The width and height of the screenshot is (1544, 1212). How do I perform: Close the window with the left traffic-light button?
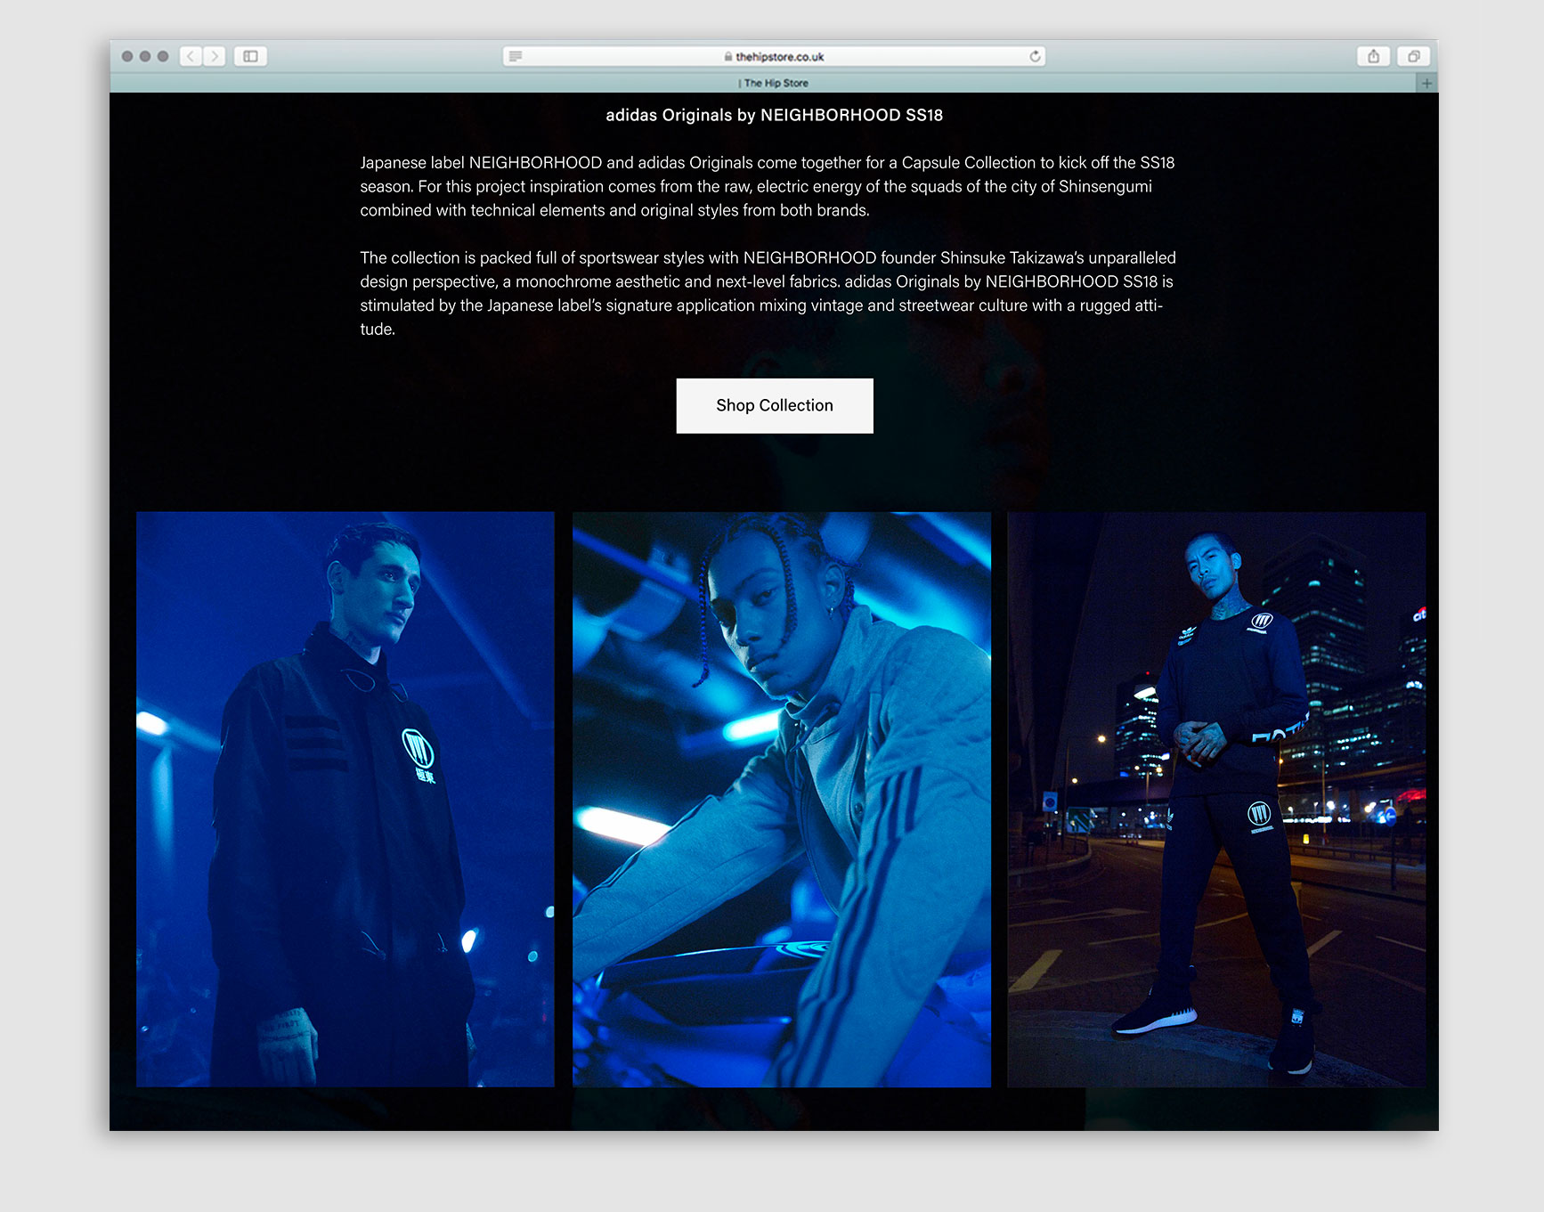tap(127, 56)
